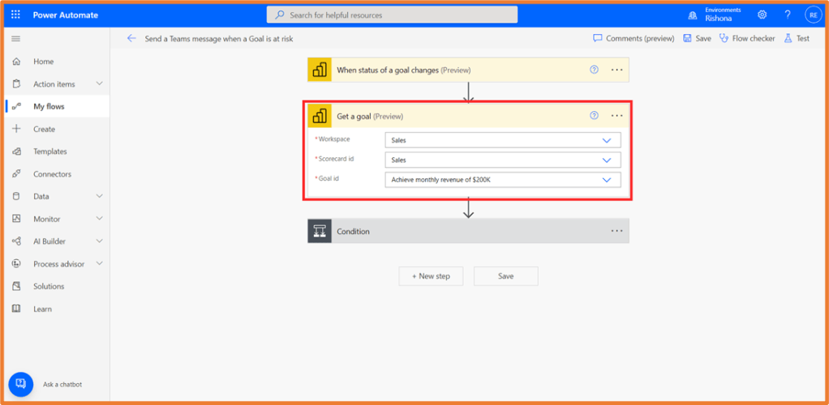Run the Flow checker

point(747,38)
